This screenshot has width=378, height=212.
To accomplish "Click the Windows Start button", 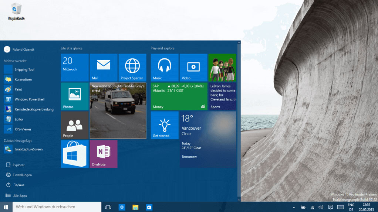I will pyautogui.click(x=6, y=207).
